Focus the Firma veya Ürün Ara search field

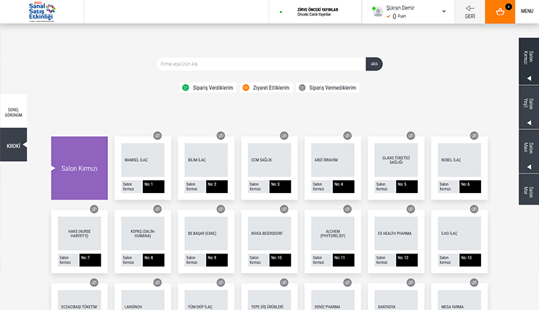tap(261, 64)
